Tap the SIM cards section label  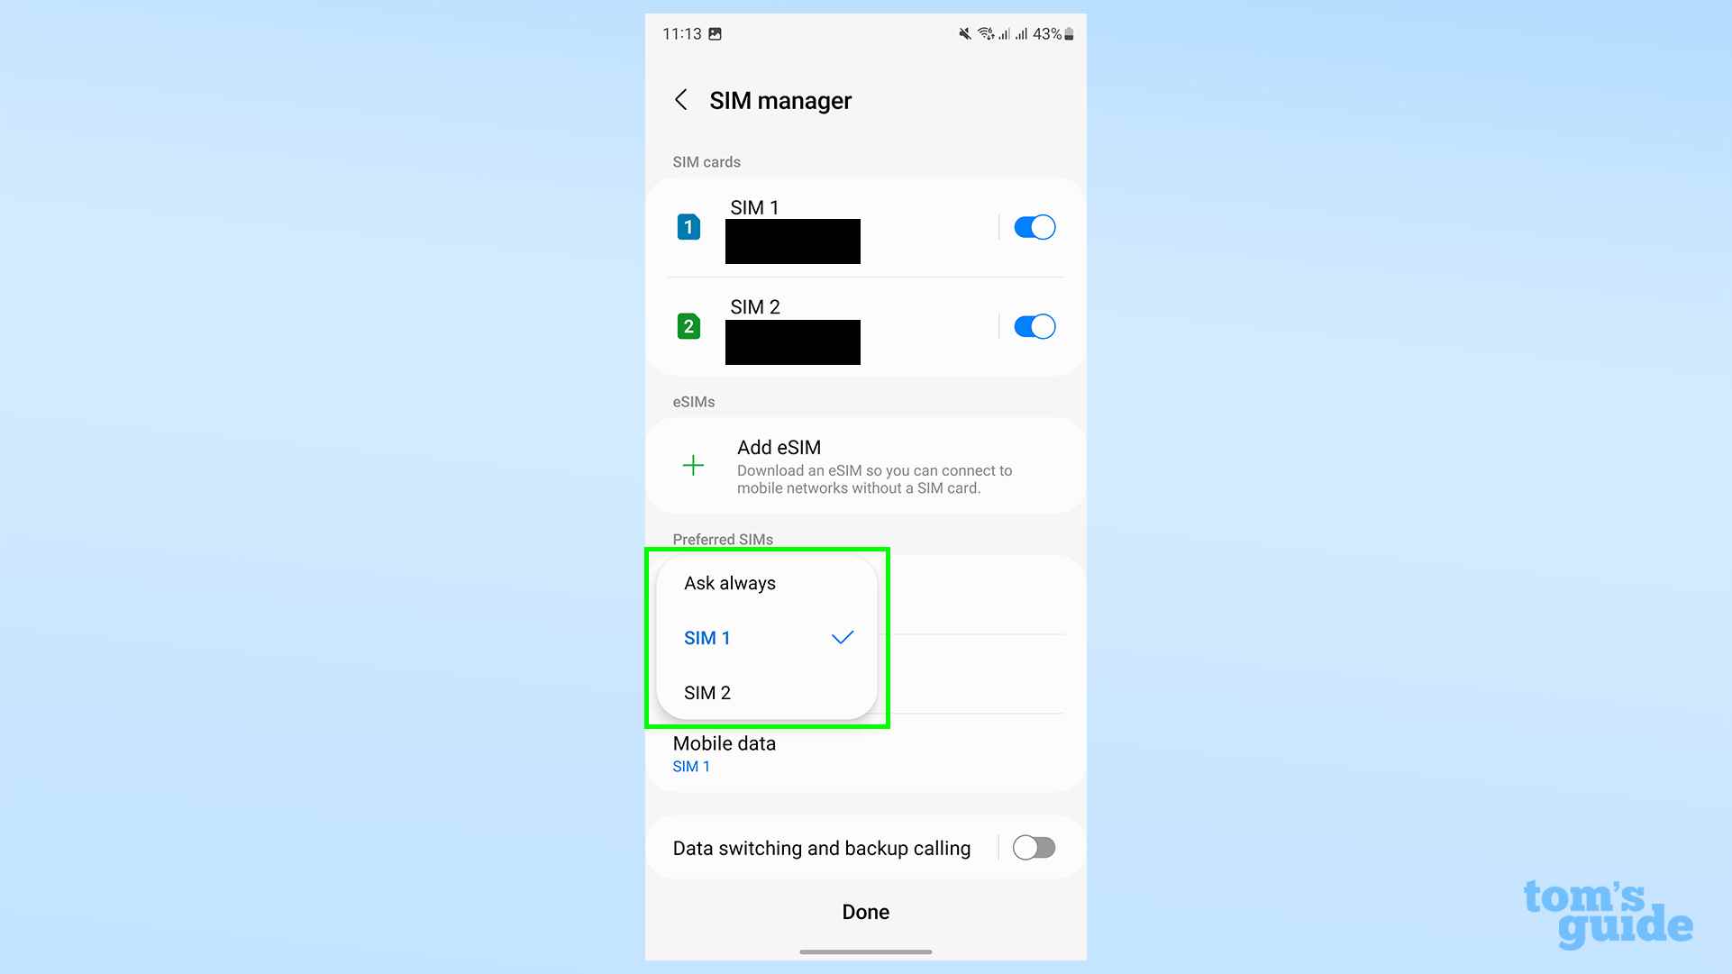[706, 160]
